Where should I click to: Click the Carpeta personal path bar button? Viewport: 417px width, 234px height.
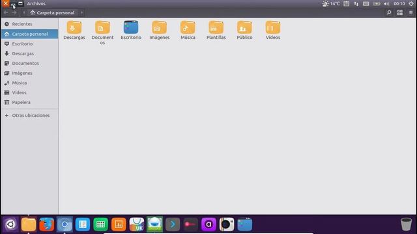(53, 13)
